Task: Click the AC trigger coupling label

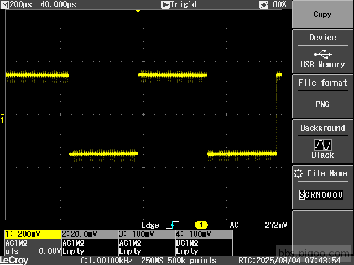Action: point(235,225)
